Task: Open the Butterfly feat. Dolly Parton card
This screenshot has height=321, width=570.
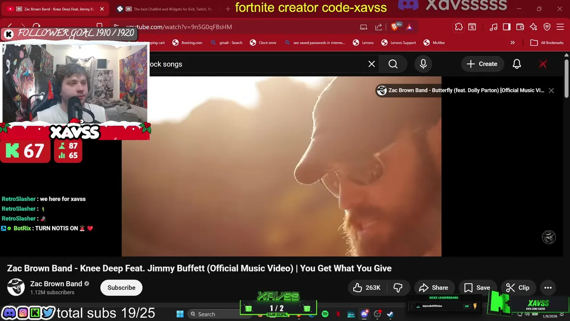Action: click(461, 90)
